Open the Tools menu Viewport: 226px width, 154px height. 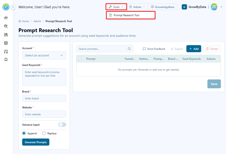pyautogui.click(x=116, y=7)
